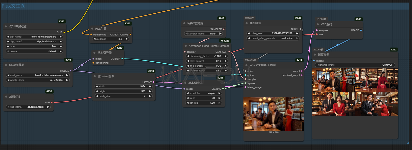Increase start_percent with right arrow
The width and height of the screenshot is (412, 150).
tap(225, 61)
